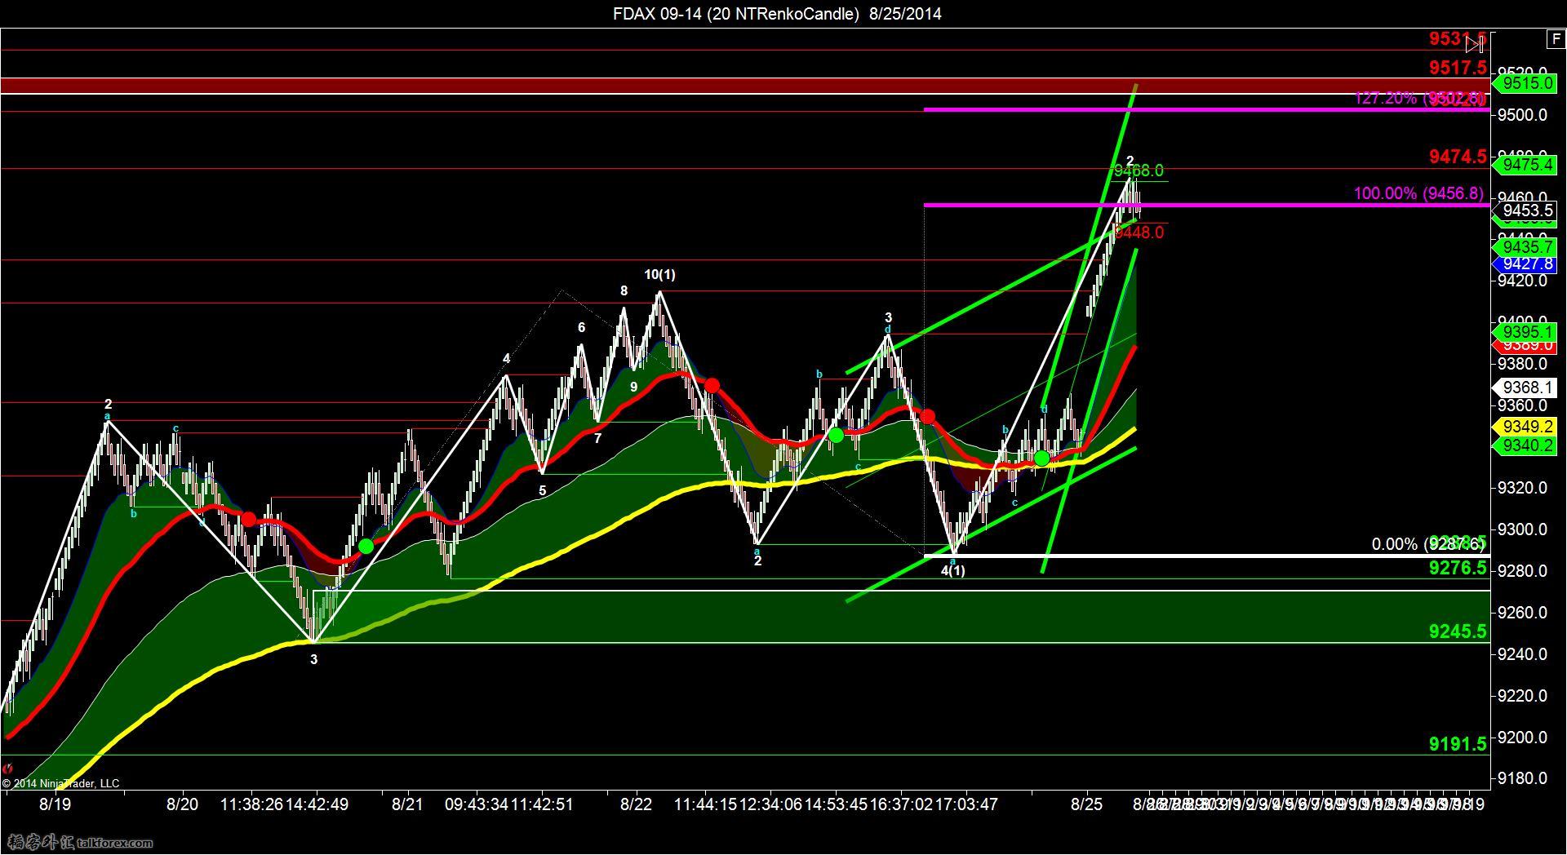This screenshot has height=855, width=1567.
Task: Click the 9300.0 price axis label
Action: 1523,529
